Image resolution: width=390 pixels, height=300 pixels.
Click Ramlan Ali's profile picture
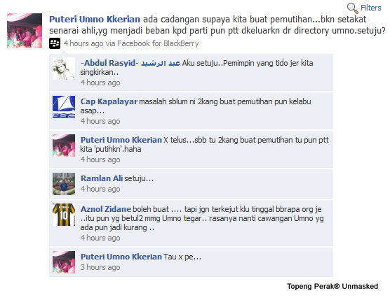point(64,184)
